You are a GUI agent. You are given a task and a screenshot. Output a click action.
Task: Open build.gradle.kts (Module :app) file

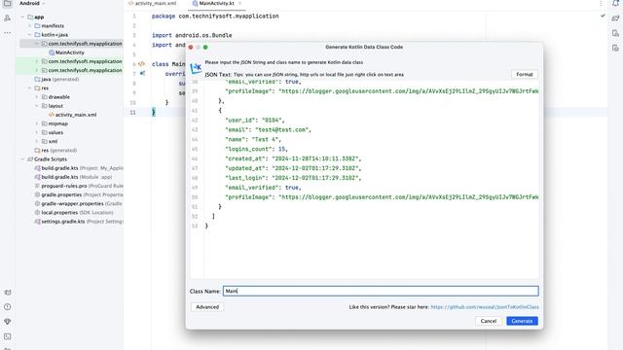tap(74, 177)
